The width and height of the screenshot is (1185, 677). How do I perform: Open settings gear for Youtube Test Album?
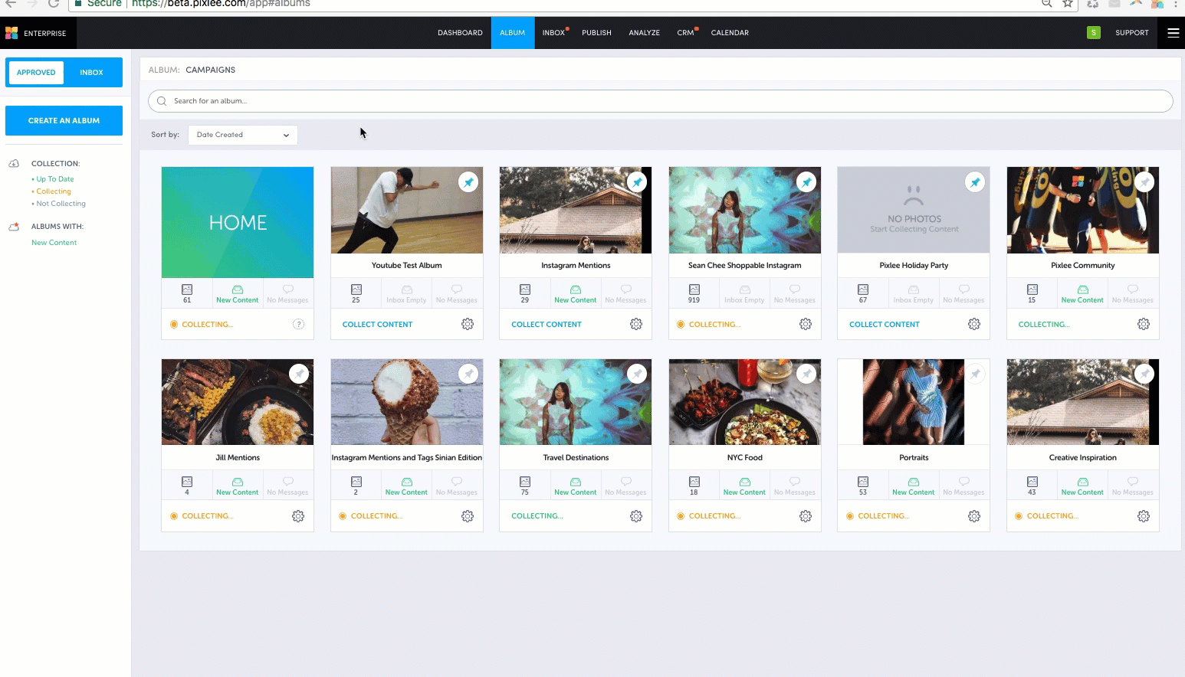(467, 324)
